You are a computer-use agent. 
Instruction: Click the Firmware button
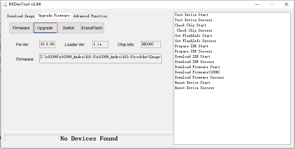pos(21,28)
